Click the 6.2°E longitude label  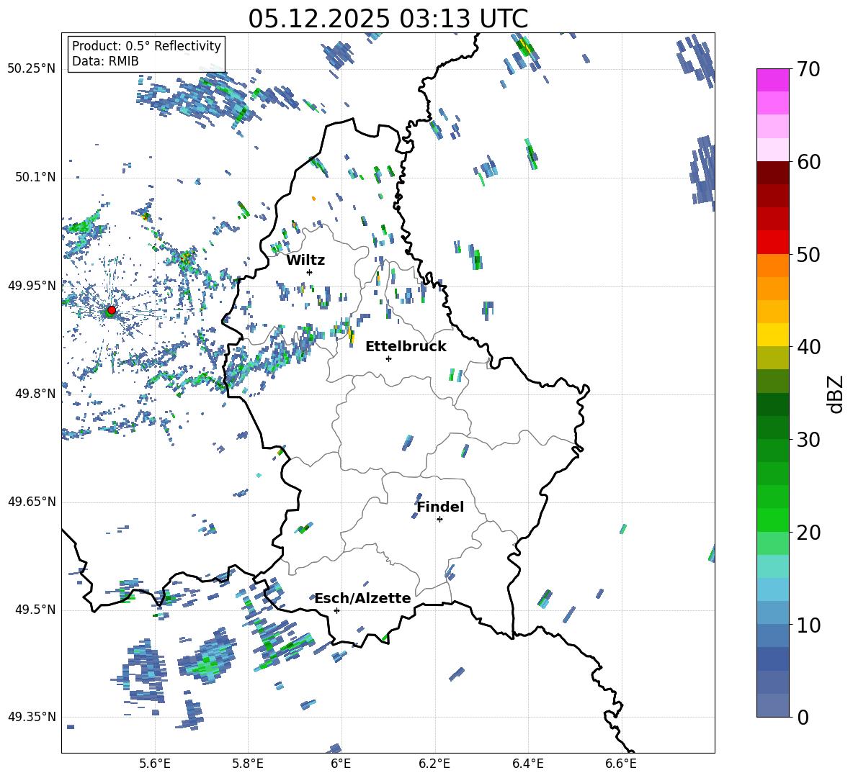(434, 764)
